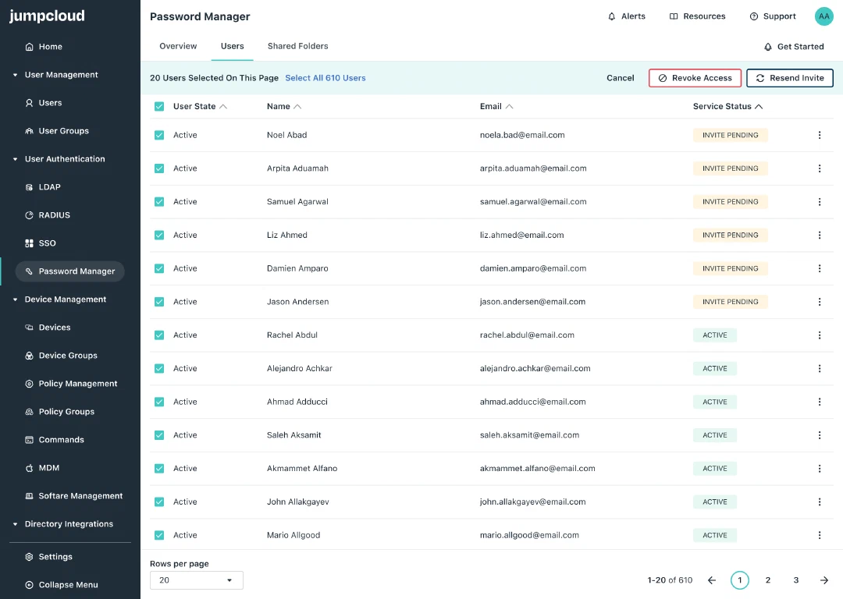Open Softare Management page
The image size is (843, 599).
(x=74, y=496)
